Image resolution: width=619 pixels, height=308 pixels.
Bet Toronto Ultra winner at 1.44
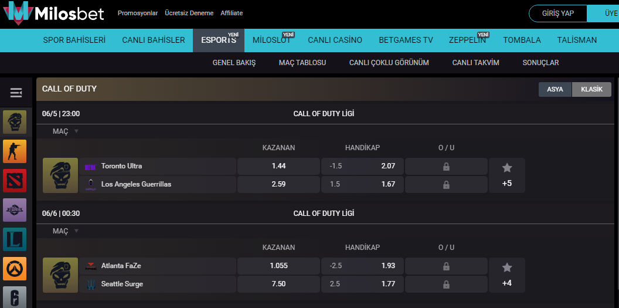coord(278,166)
